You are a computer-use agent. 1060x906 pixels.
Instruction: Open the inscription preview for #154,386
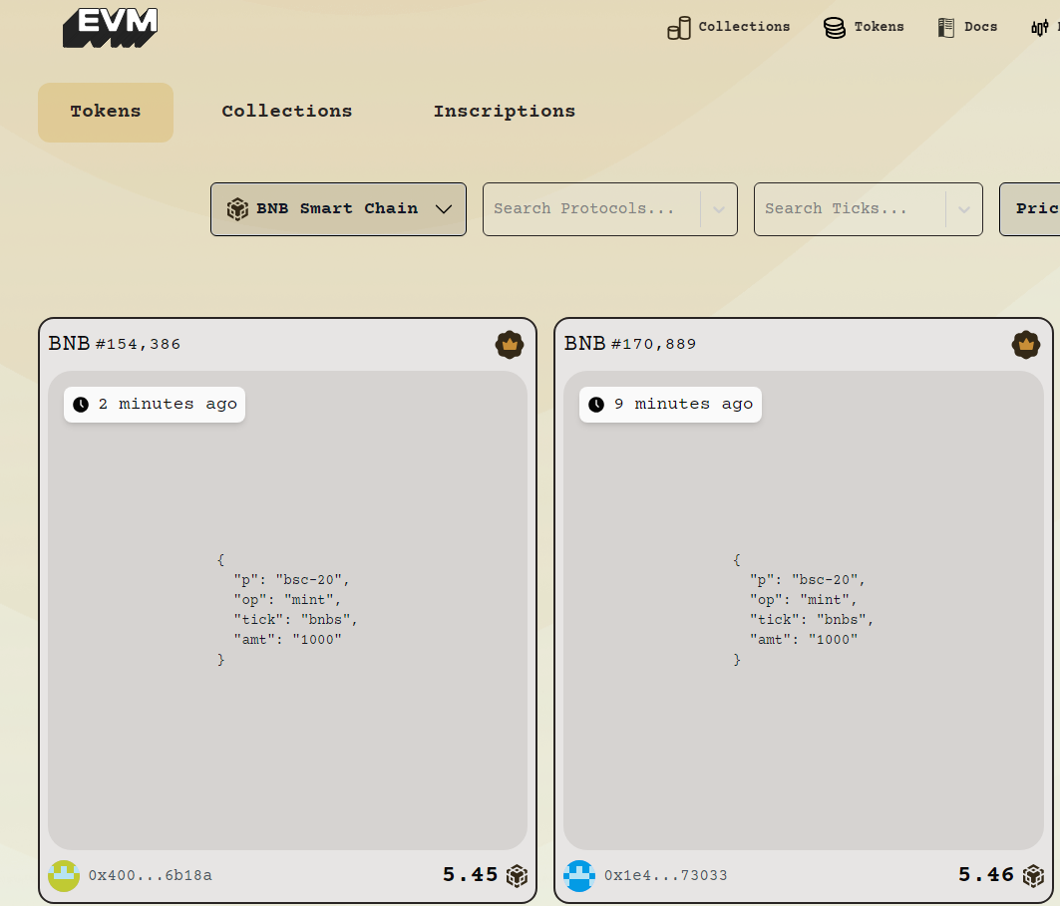pos(287,610)
